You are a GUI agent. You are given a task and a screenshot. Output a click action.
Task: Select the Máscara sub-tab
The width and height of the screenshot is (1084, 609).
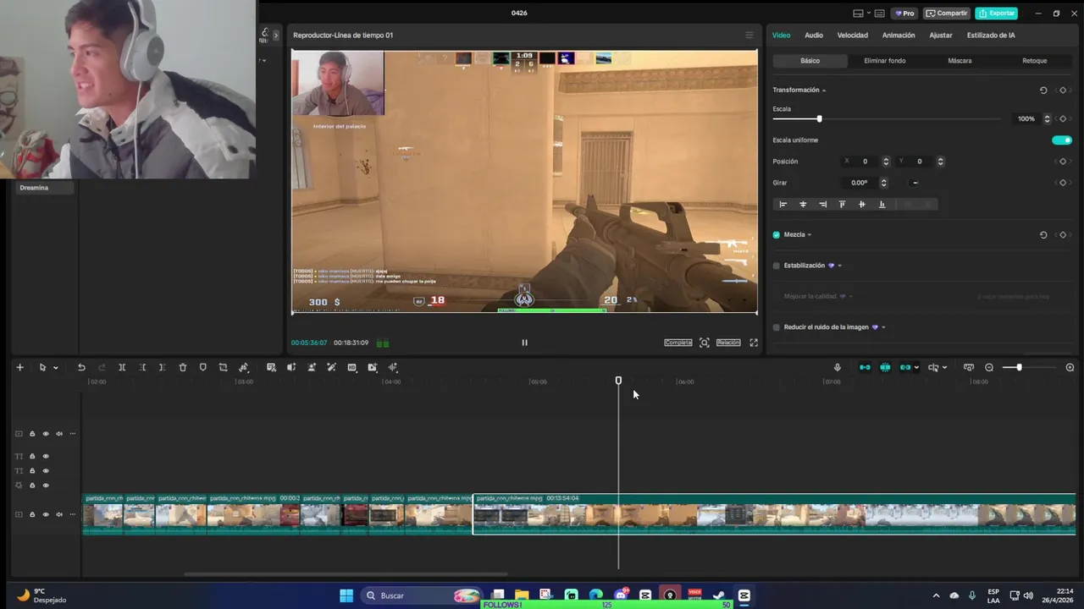[960, 61]
